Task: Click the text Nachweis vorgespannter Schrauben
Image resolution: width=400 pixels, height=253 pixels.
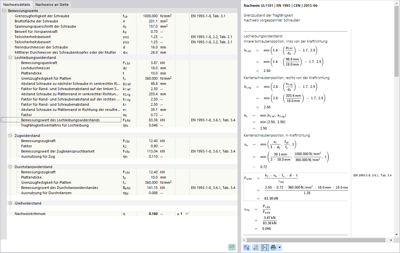Action: point(272,20)
